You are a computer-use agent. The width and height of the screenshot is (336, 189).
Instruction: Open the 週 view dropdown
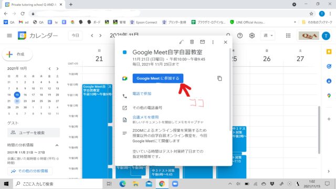point(268,36)
